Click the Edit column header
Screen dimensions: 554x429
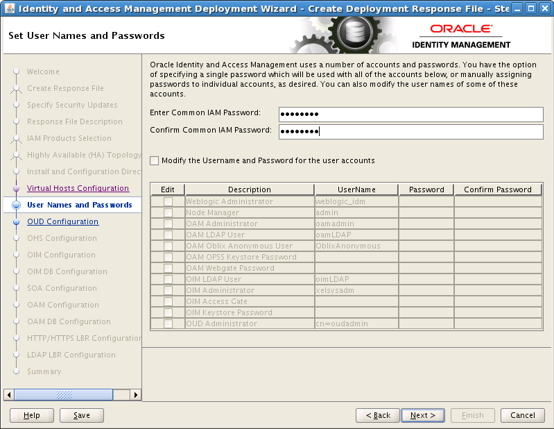point(168,190)
